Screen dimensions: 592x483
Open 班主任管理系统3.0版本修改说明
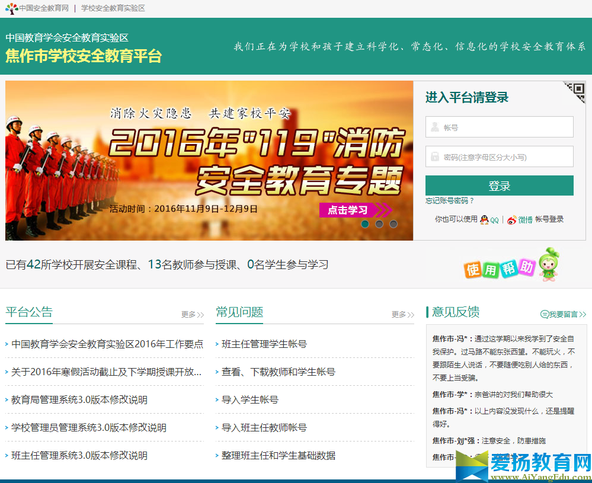79,455
